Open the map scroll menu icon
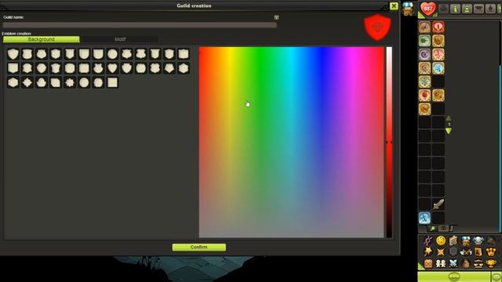The width and height of the screenshot is (502, 282). coord(453,240)
